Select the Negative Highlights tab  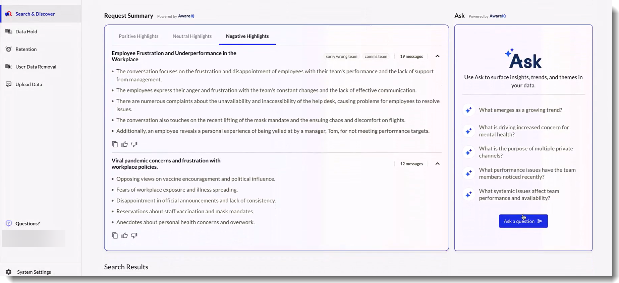(x=247, y=36)
